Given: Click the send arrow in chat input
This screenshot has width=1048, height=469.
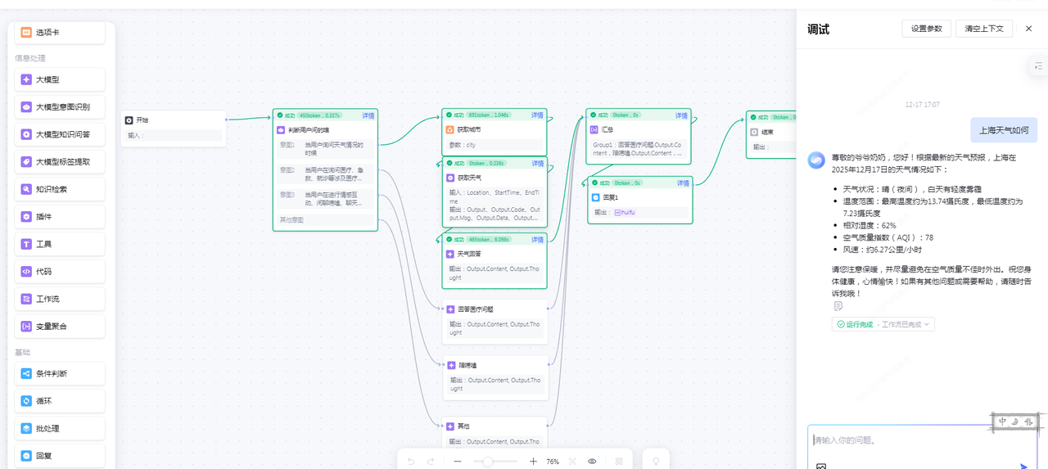Looking at the screenshot, I should [1023, 466].
